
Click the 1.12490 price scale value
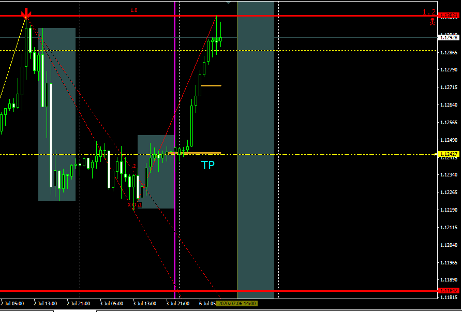coord(449,140)
